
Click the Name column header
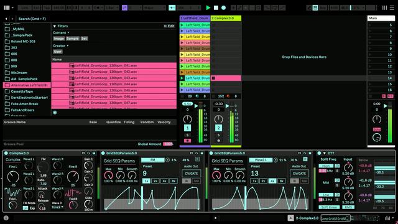click(114, 59)
